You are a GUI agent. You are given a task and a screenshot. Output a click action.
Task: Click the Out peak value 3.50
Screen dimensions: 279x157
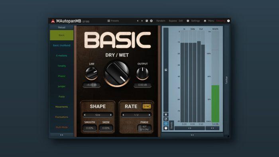(x=201, y=124)
